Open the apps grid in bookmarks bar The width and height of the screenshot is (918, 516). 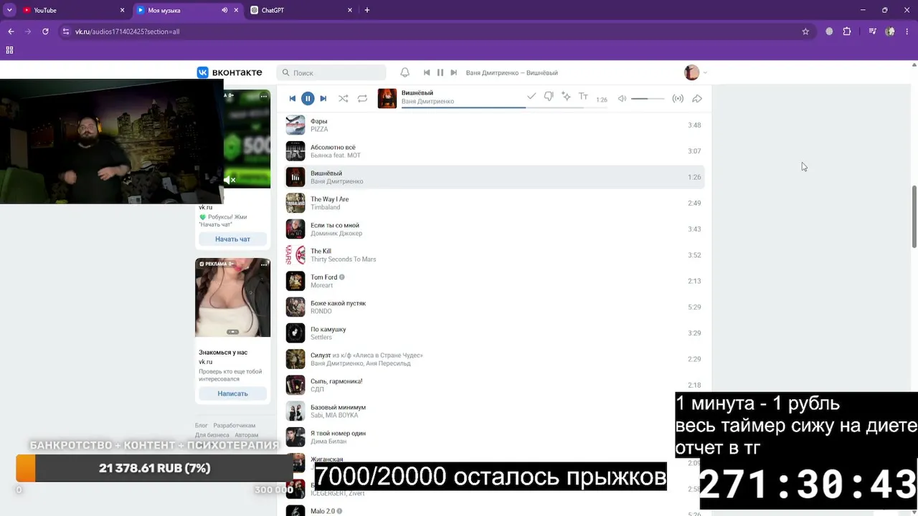pyautogui.click(x=9, y=50)
